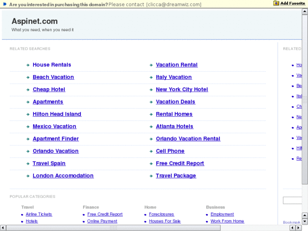Click the horizontal scrollbar thumb
The image size is (308, 231).
click(114, 228)
